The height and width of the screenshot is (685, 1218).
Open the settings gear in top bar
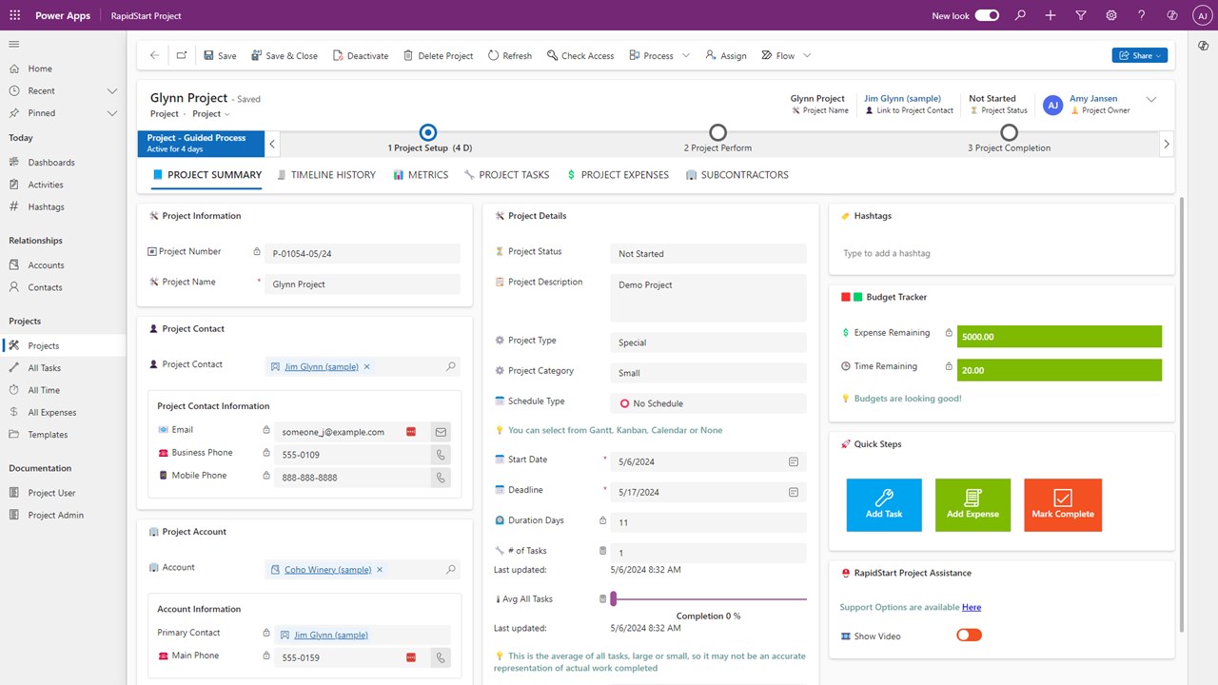[1111, 15]
